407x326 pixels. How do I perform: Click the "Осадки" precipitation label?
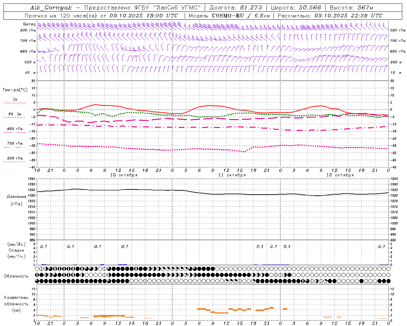(x=16, y=251)
